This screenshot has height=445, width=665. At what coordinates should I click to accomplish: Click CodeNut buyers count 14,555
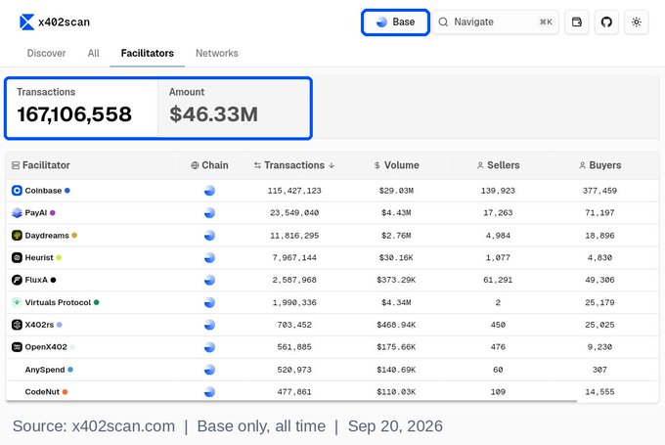[x=599, y=392]
